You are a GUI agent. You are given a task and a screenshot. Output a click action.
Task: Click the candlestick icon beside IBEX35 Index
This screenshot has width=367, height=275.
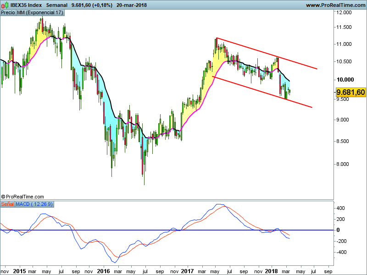[5, 5]
